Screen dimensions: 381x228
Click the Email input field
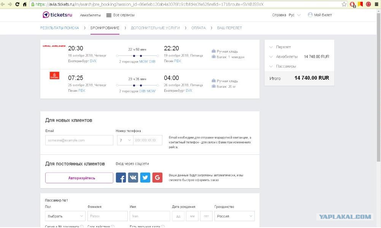[79, 140]
